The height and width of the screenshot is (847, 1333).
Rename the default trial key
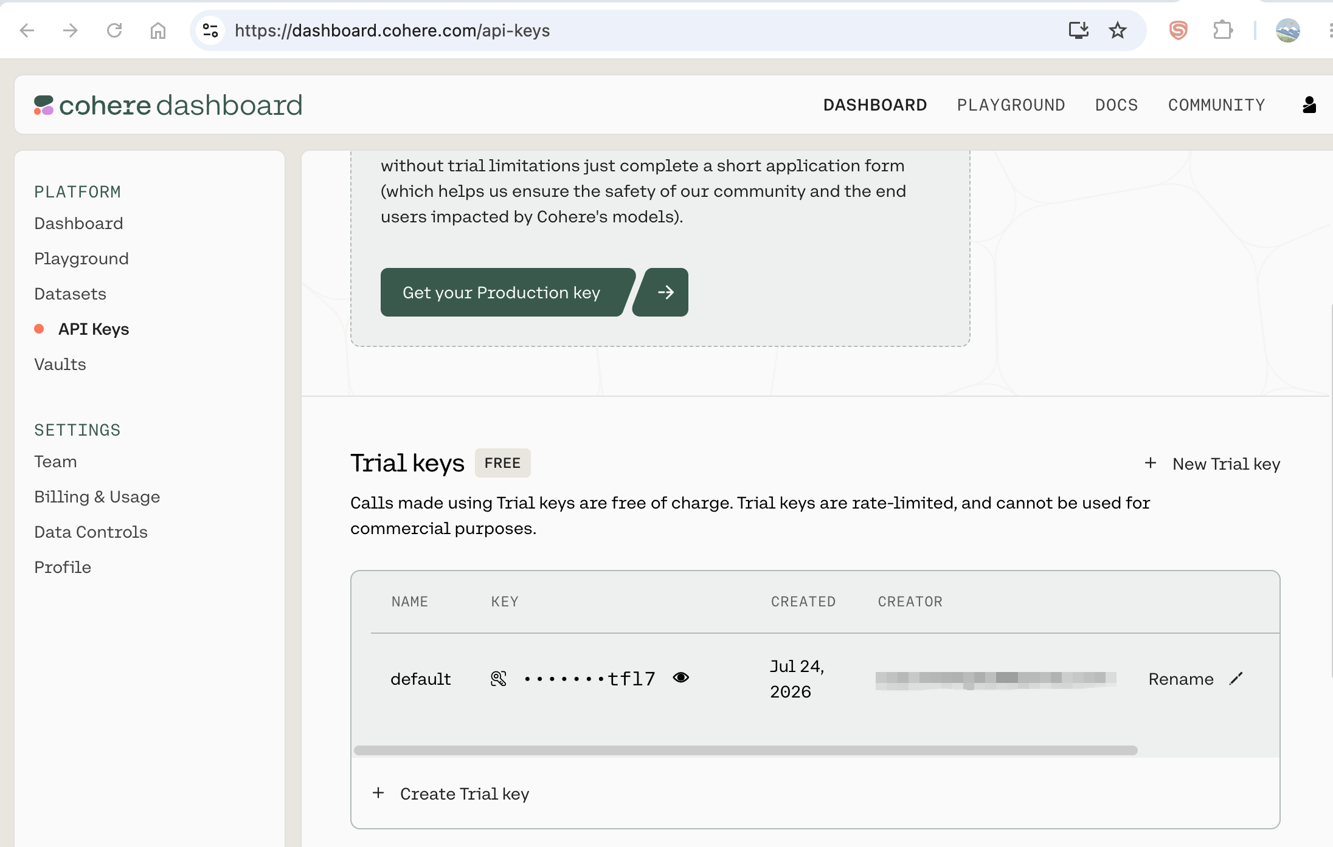point(1181,679)
